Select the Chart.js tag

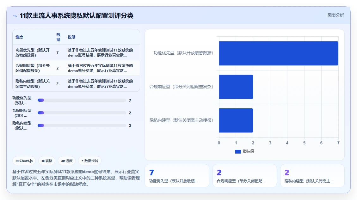24,161
